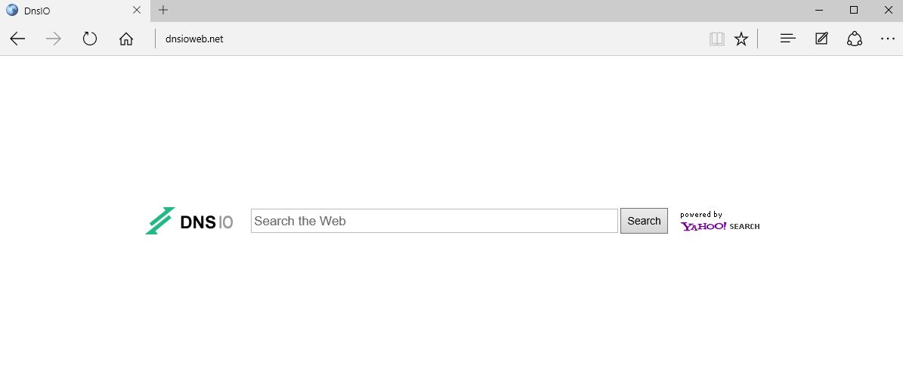Go back to the previous page
Screen dimensions: 903x372
pos(18,39)
